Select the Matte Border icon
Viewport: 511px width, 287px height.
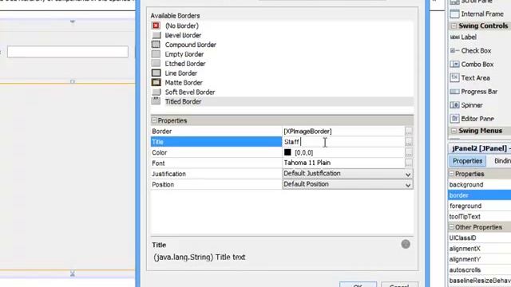[x=156, y=82]
